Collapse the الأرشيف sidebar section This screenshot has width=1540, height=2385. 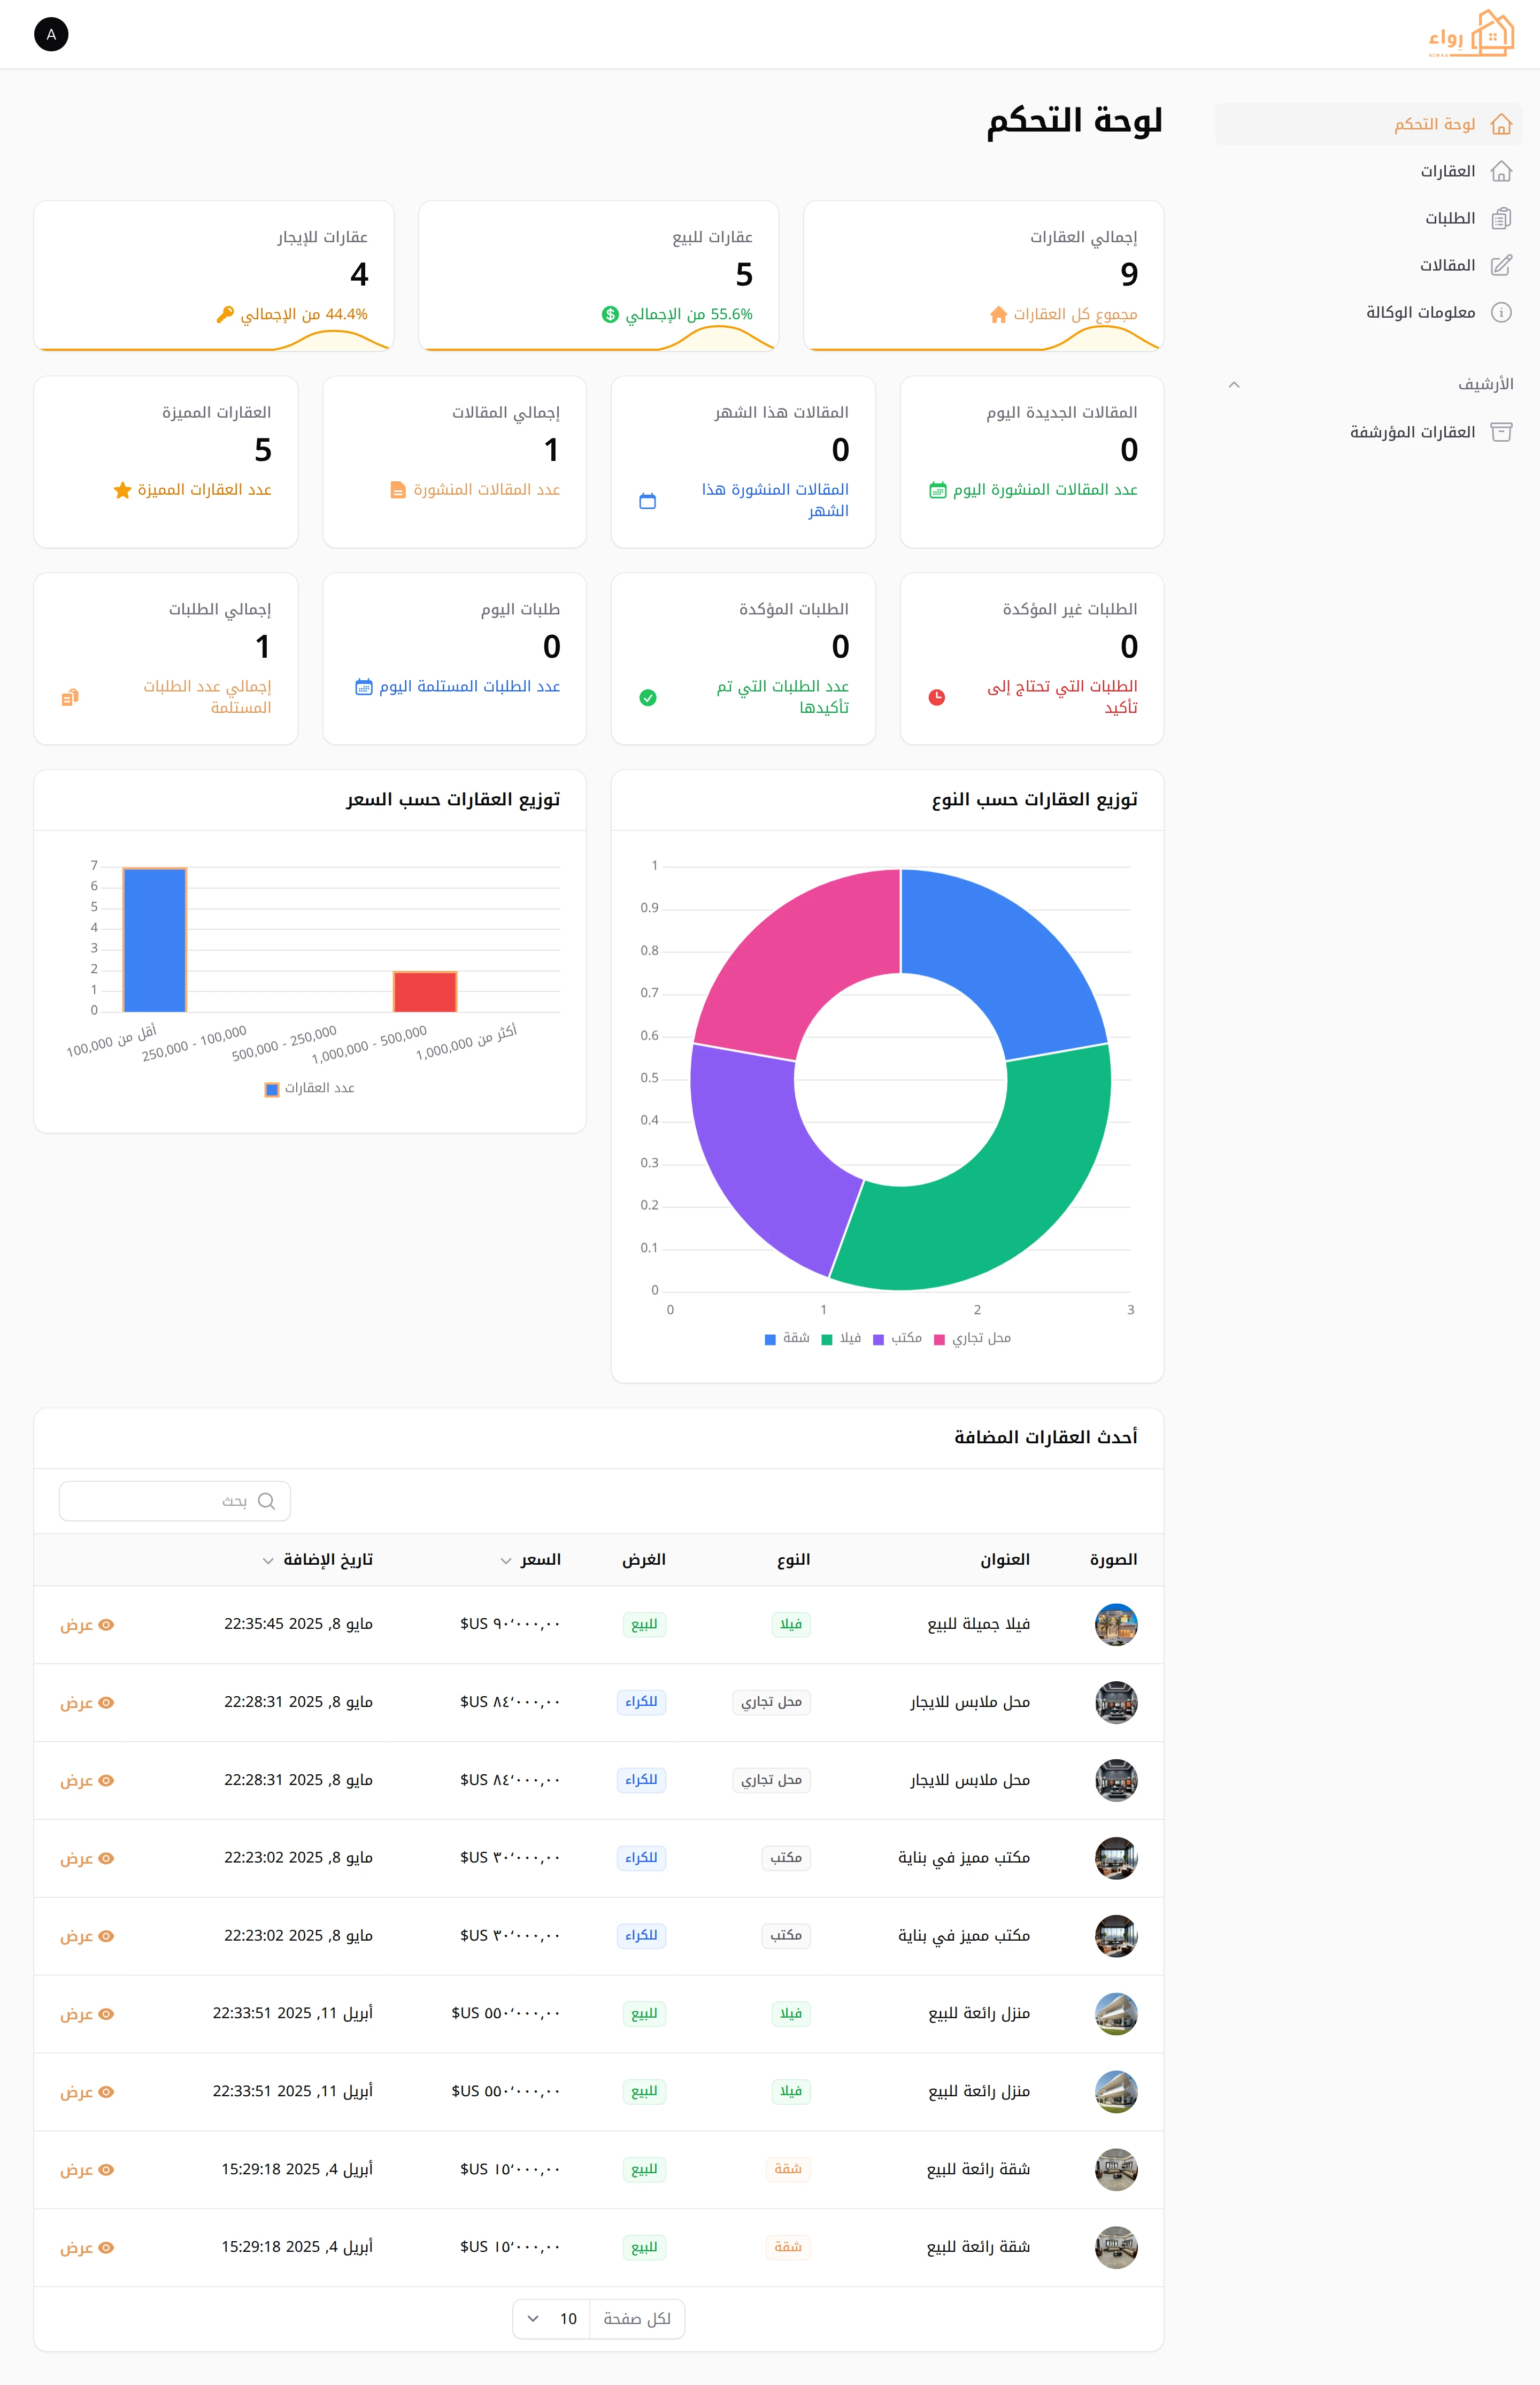point(1233,385)
